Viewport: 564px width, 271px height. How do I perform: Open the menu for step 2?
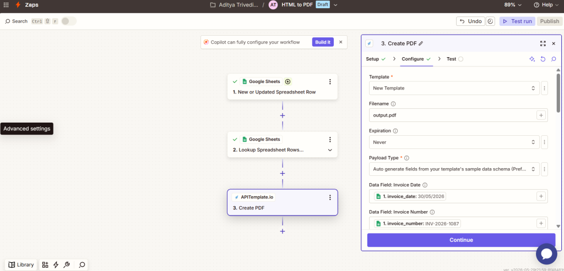[330, 139]
